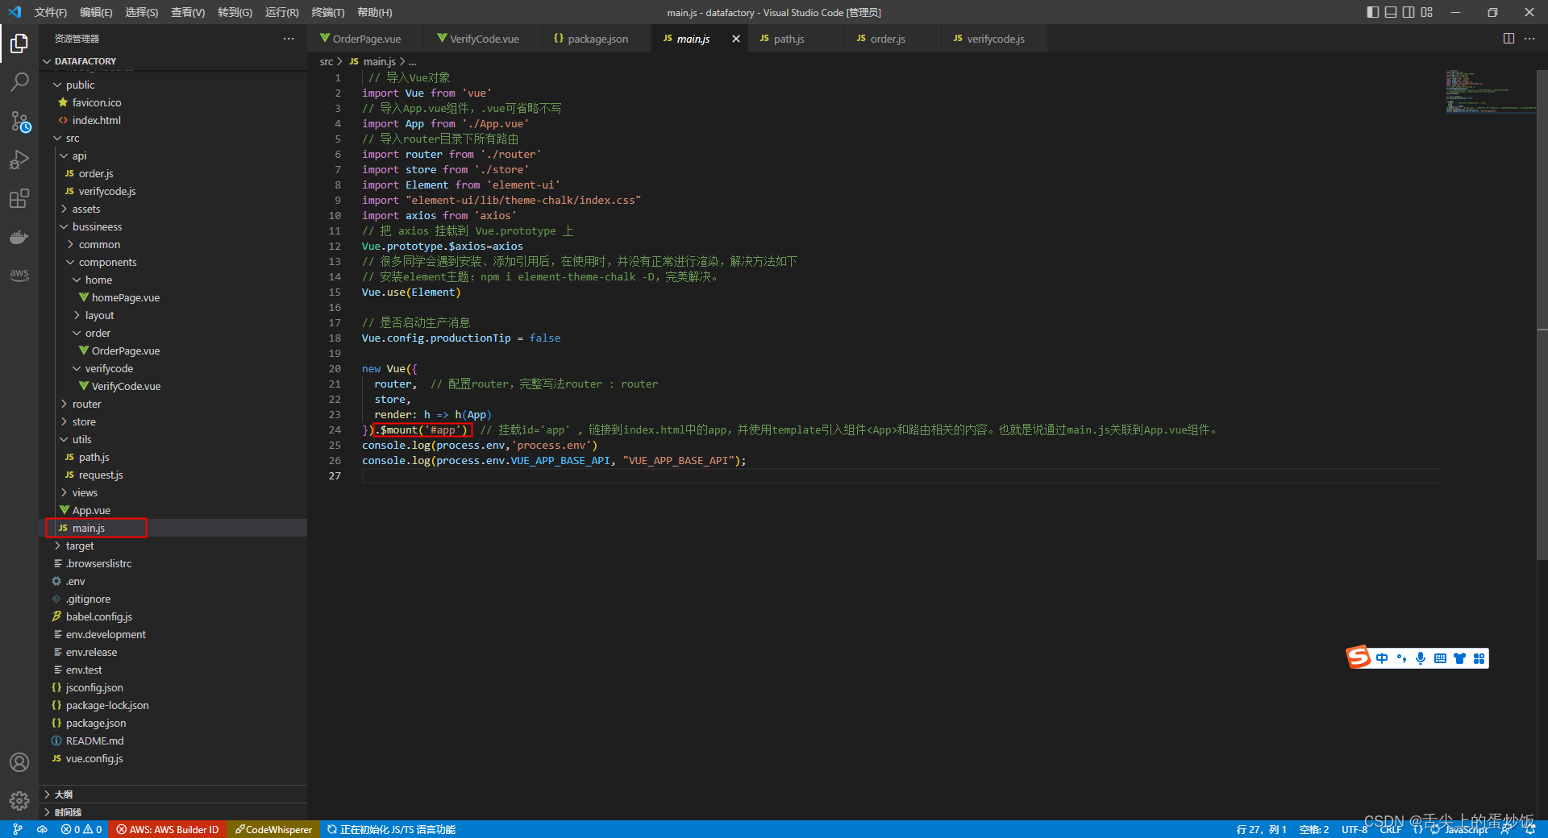
Task: Click the Sogou skin shirt icon
Action: [1459, 658]
